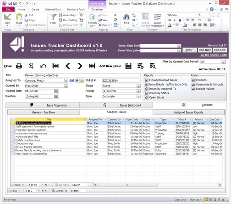Click Delete in Records group
231x204 pixels.
tap(105, 25)
